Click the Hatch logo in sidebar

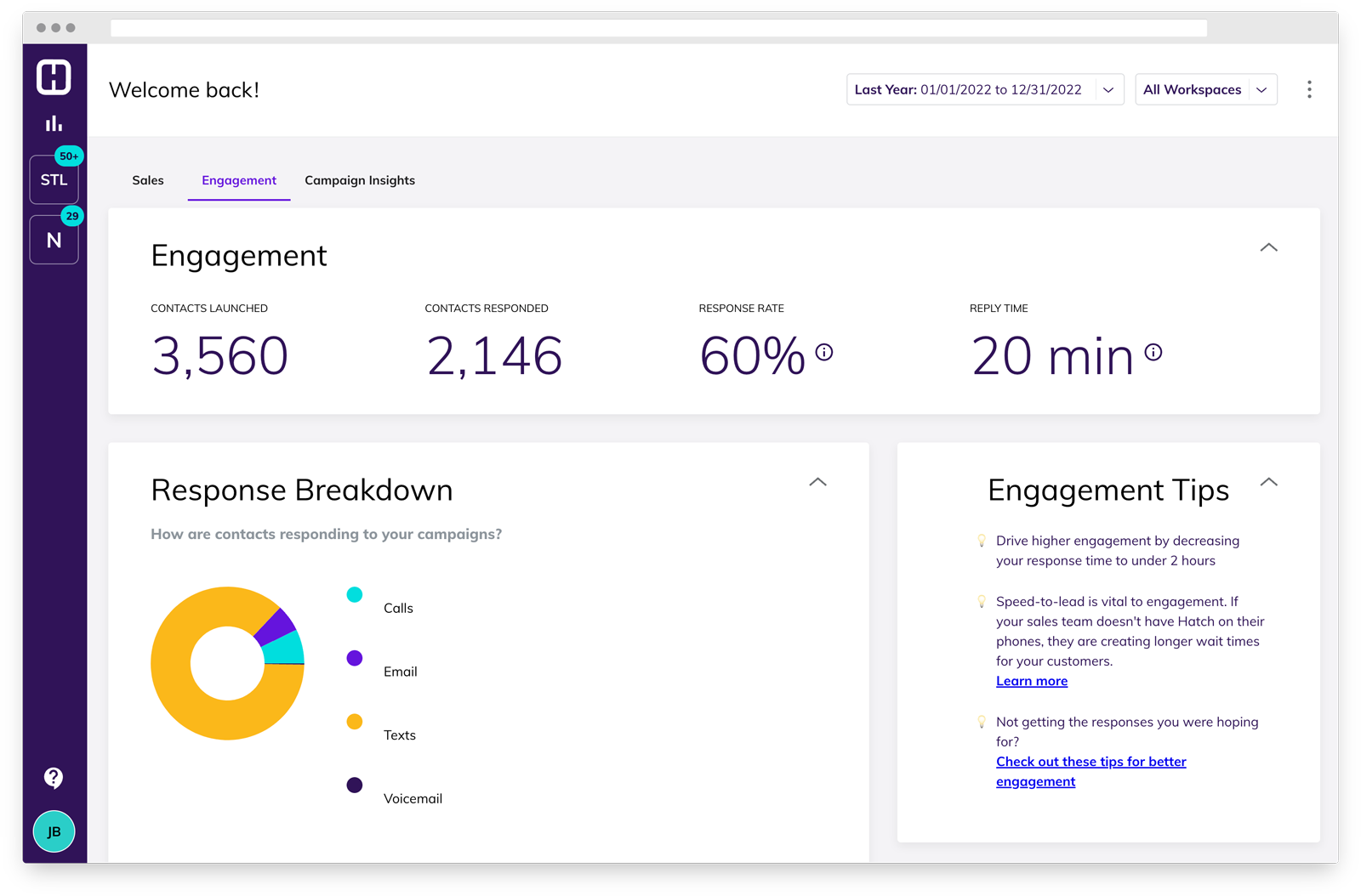(54, 77)
